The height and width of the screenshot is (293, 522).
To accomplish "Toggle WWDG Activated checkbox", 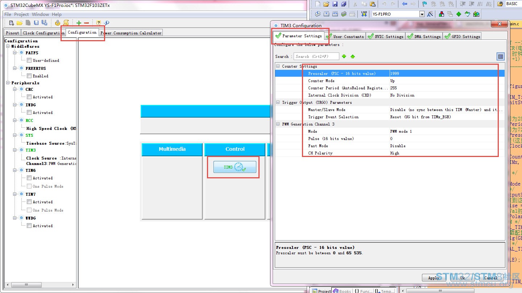I will point(29,226).
